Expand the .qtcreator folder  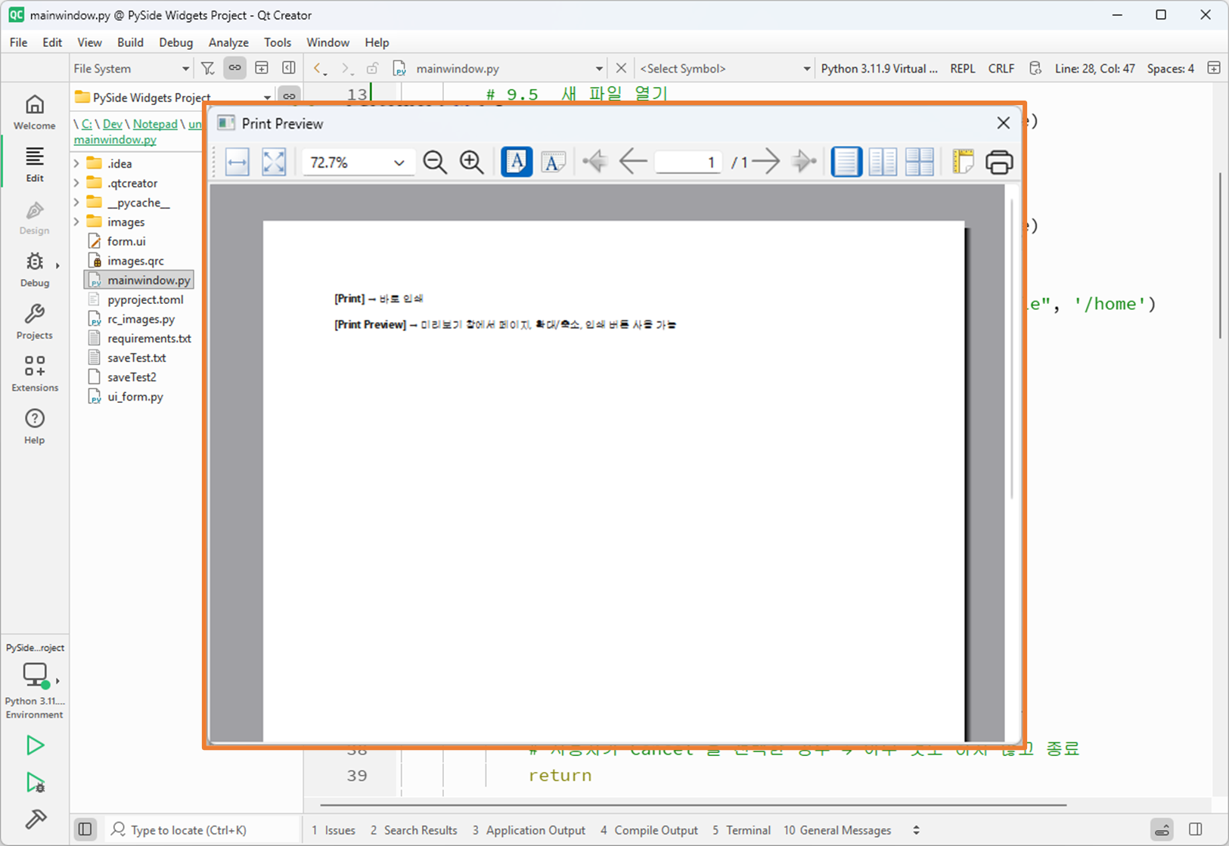(x=76, y=183)
